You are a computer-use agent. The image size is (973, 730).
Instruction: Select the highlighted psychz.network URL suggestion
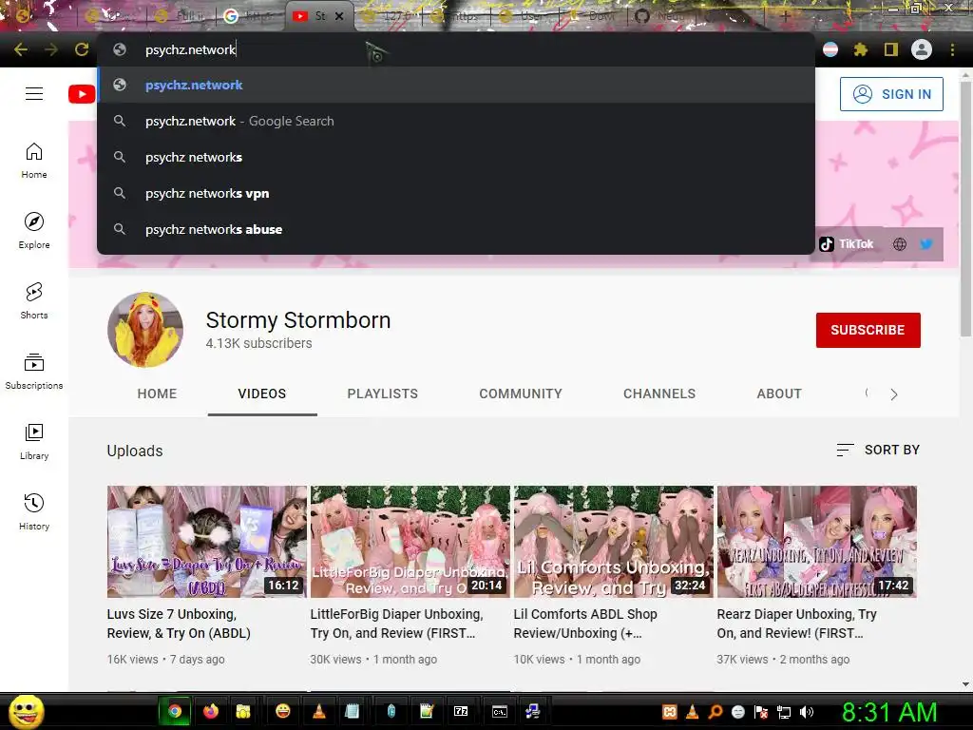coord(456,85)
